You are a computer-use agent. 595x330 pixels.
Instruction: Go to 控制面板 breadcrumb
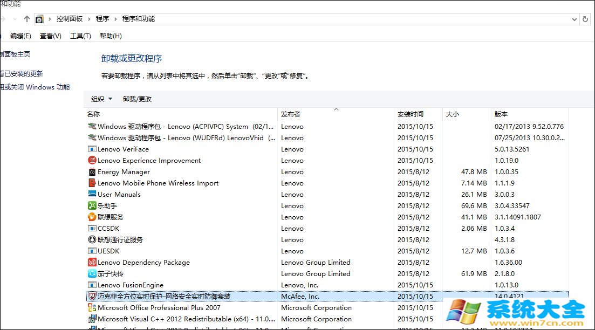click(70, 19)
